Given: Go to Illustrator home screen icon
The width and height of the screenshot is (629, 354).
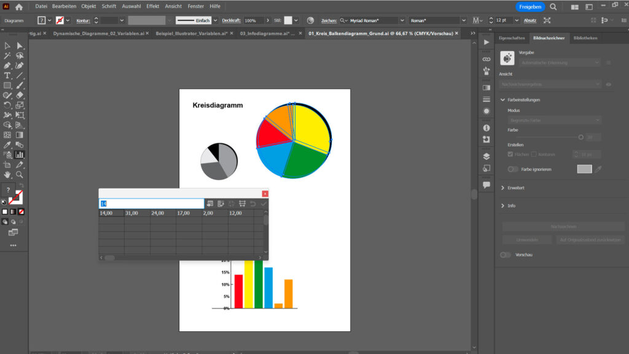Looking at the screenshot, I should tap(19, 7).
